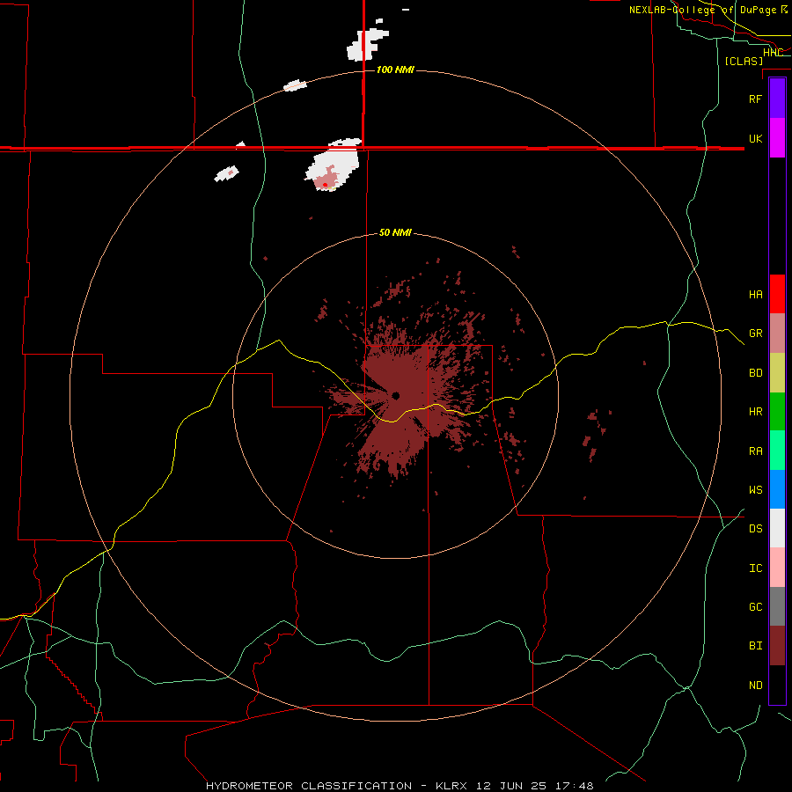792x792 pixels.
Task: Click the WS legend label
Action: pyautogui.click(x=755, y=489)
